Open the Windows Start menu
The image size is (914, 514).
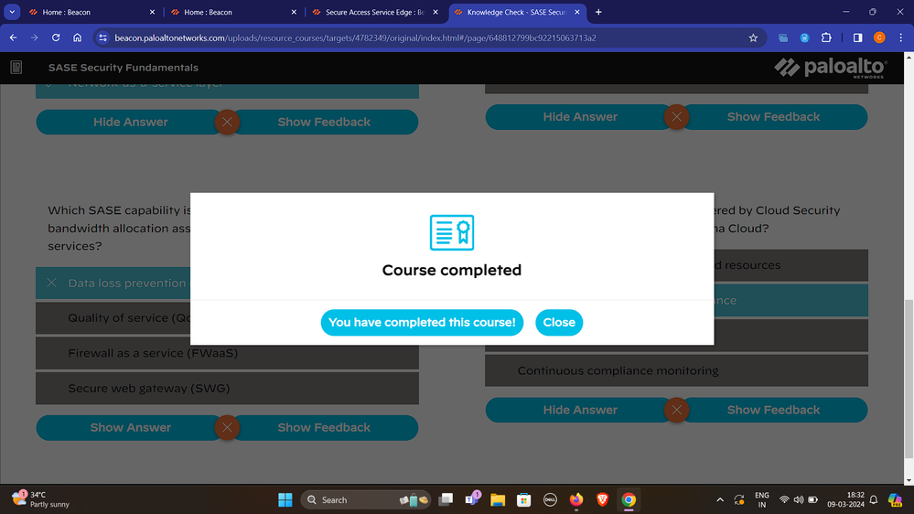pyautogui.click(x=285, y=499)
